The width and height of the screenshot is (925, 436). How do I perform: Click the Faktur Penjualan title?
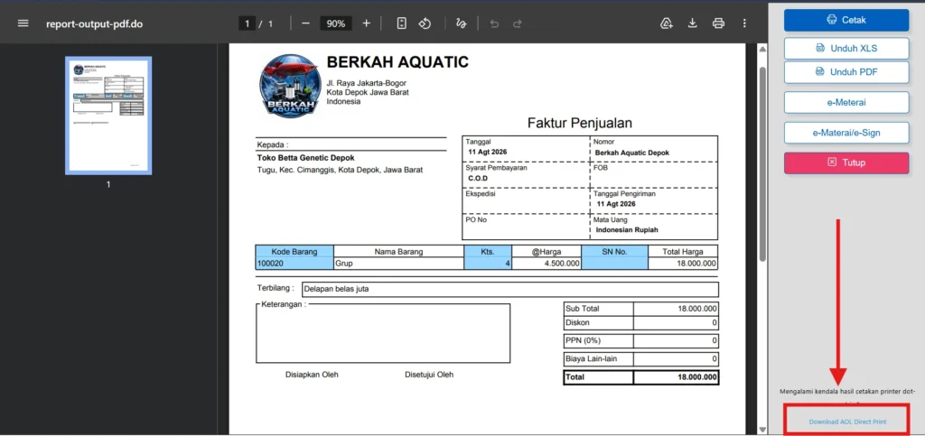[579, 123]
